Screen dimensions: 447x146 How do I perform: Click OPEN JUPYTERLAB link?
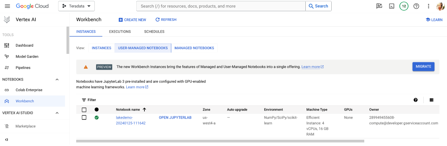coord(175,118)
